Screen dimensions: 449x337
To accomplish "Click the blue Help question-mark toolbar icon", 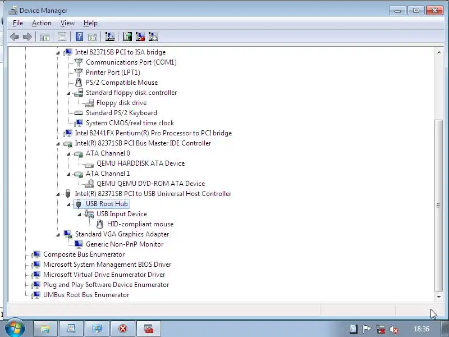I will 79,37.
